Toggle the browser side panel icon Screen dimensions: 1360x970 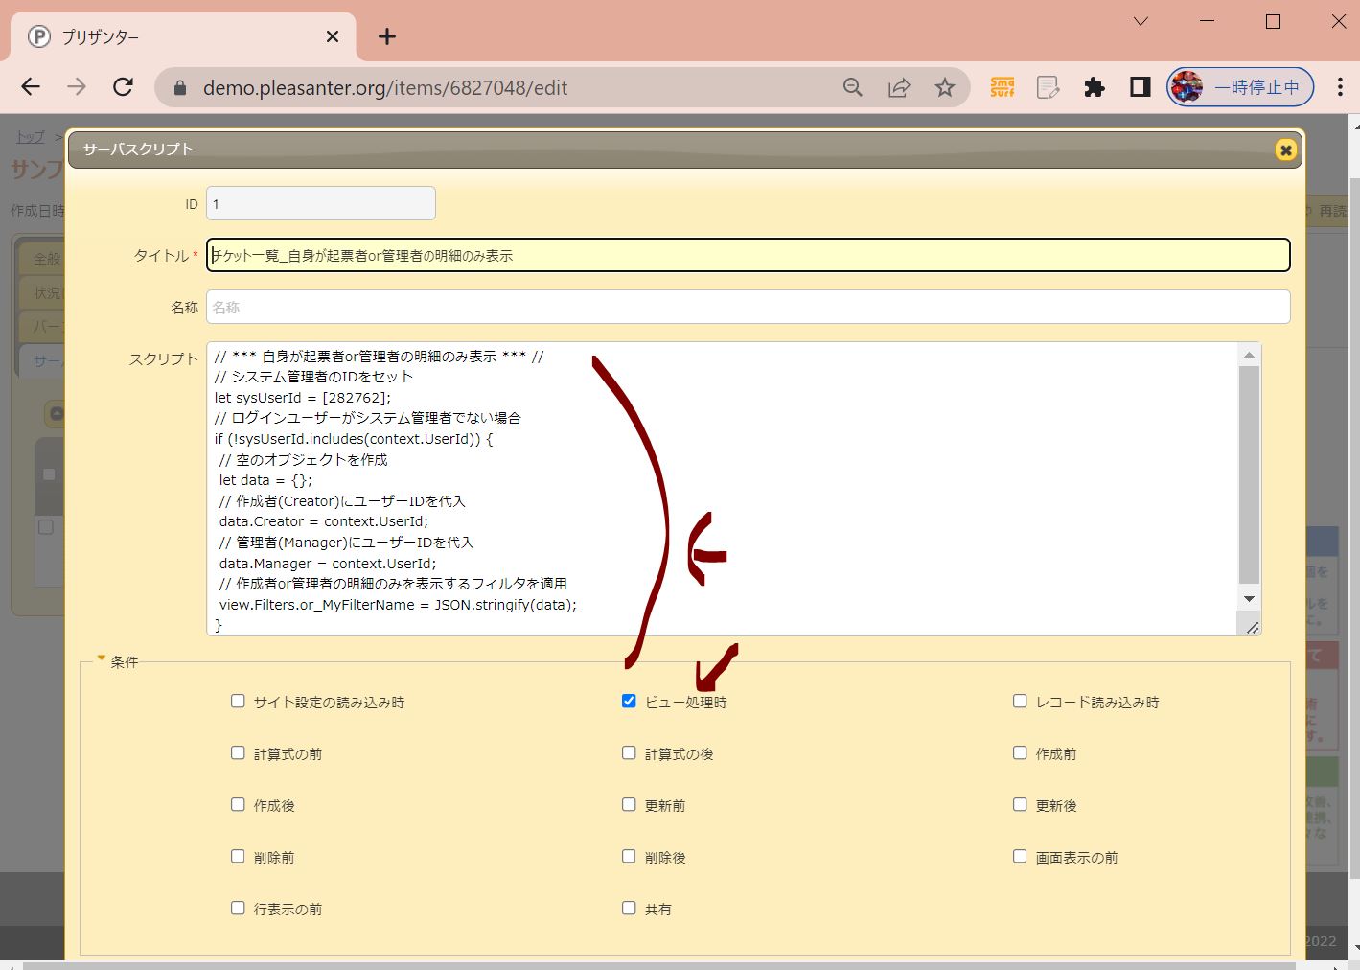coord(1140,87)
